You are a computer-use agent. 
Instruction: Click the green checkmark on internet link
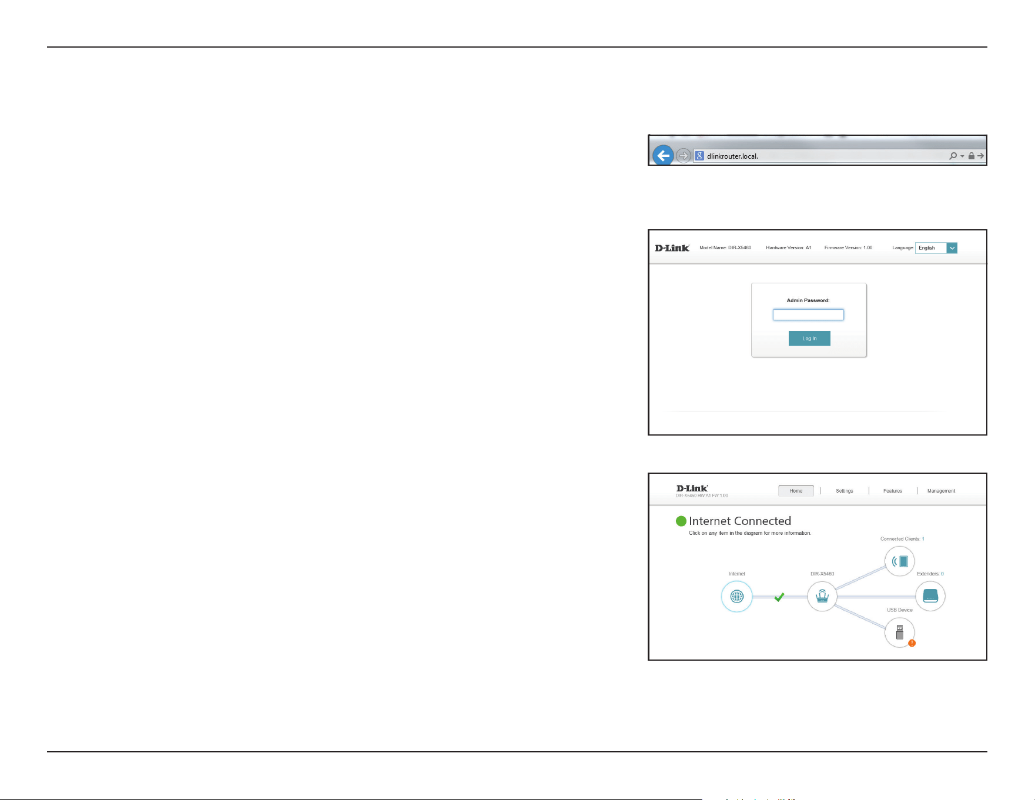click(x=779, y=597)
